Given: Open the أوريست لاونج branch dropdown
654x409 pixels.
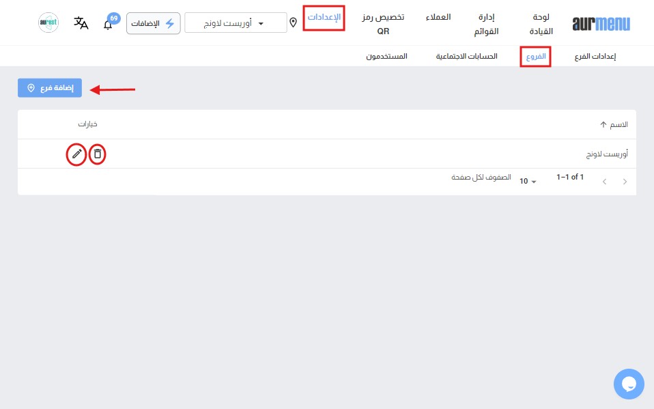Looking at the screenshot, I should [236, 23].
